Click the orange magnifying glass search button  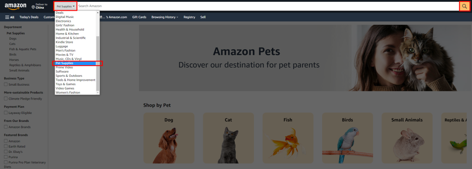click(x=465, y=6)
